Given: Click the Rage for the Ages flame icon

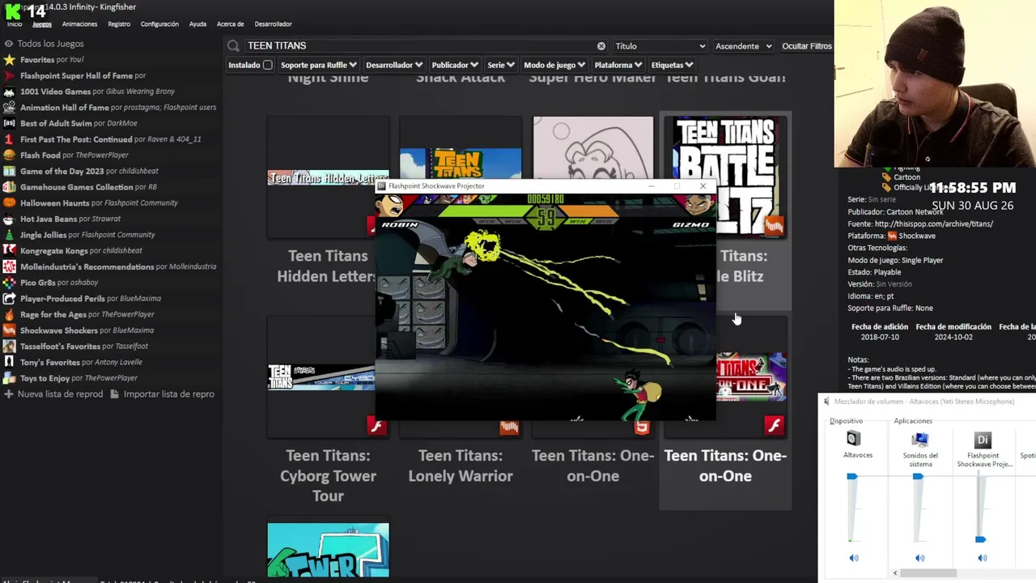Looking at the screenshot, I should click(9, 314).
